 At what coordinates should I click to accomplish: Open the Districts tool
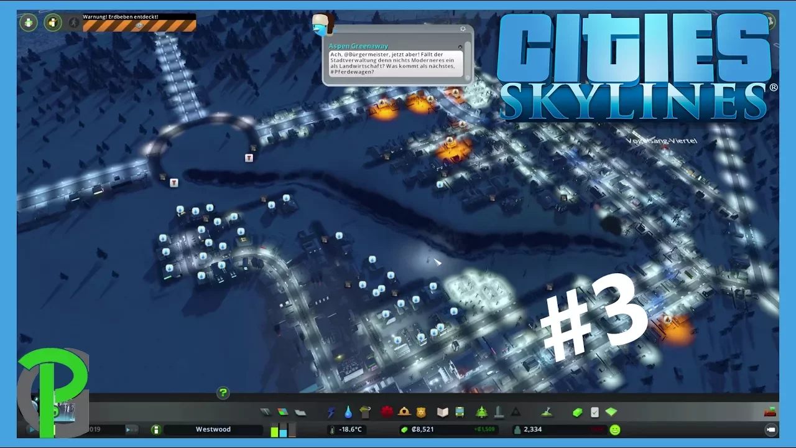300,412
